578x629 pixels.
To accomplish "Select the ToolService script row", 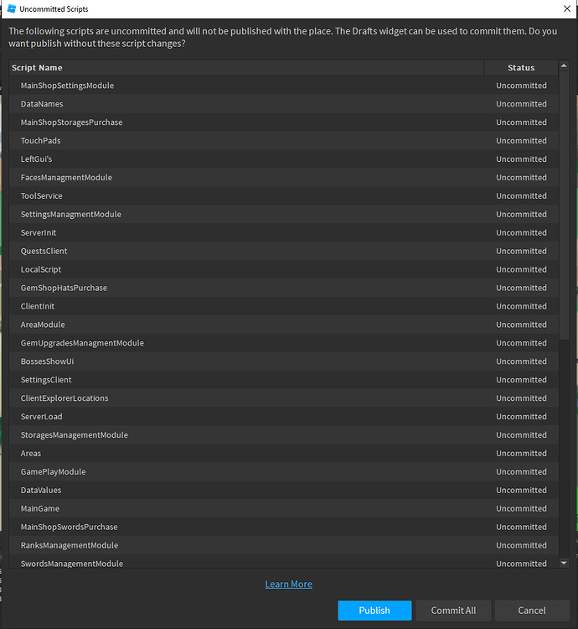I will click(284, 195).
